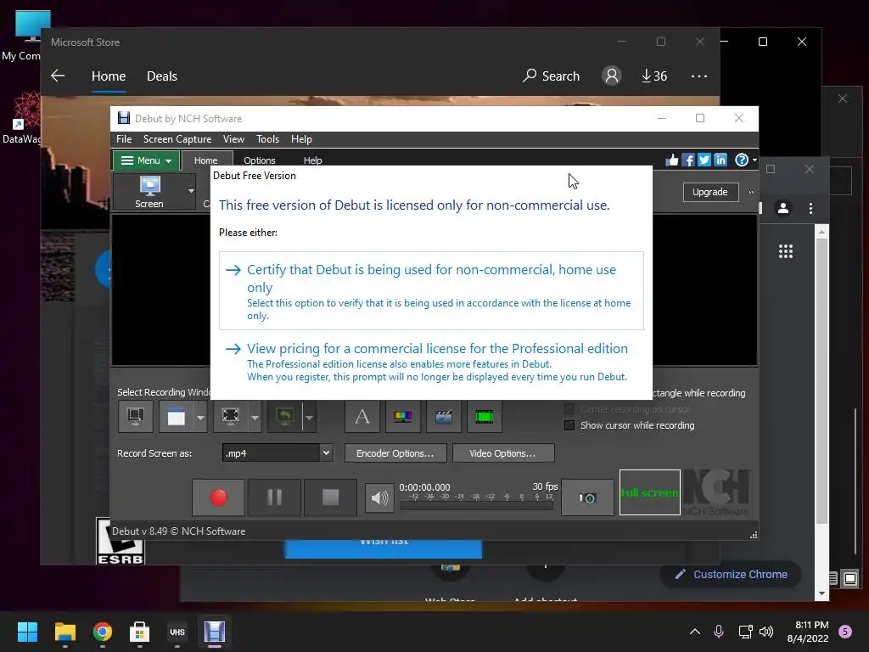Screen dimensions: 869x652
Task: Open the Home tab in Microsoft Store
Action: [109, 76]
